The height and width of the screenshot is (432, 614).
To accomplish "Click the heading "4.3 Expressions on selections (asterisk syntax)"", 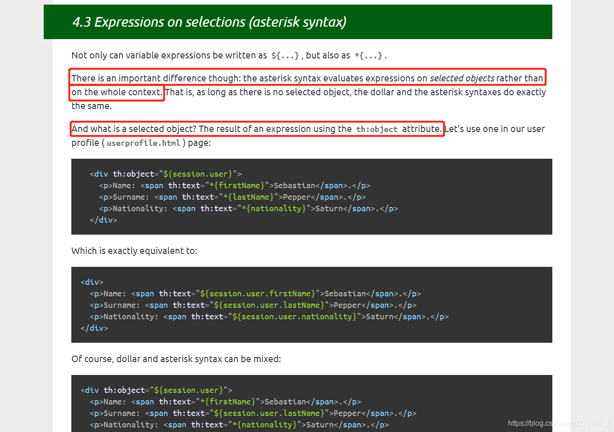I will (x=209, y=22).
